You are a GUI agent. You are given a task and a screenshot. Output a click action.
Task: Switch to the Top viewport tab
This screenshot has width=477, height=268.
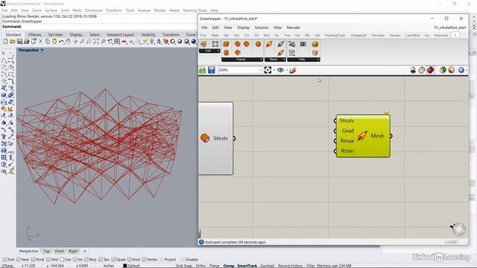coord(46,252)
